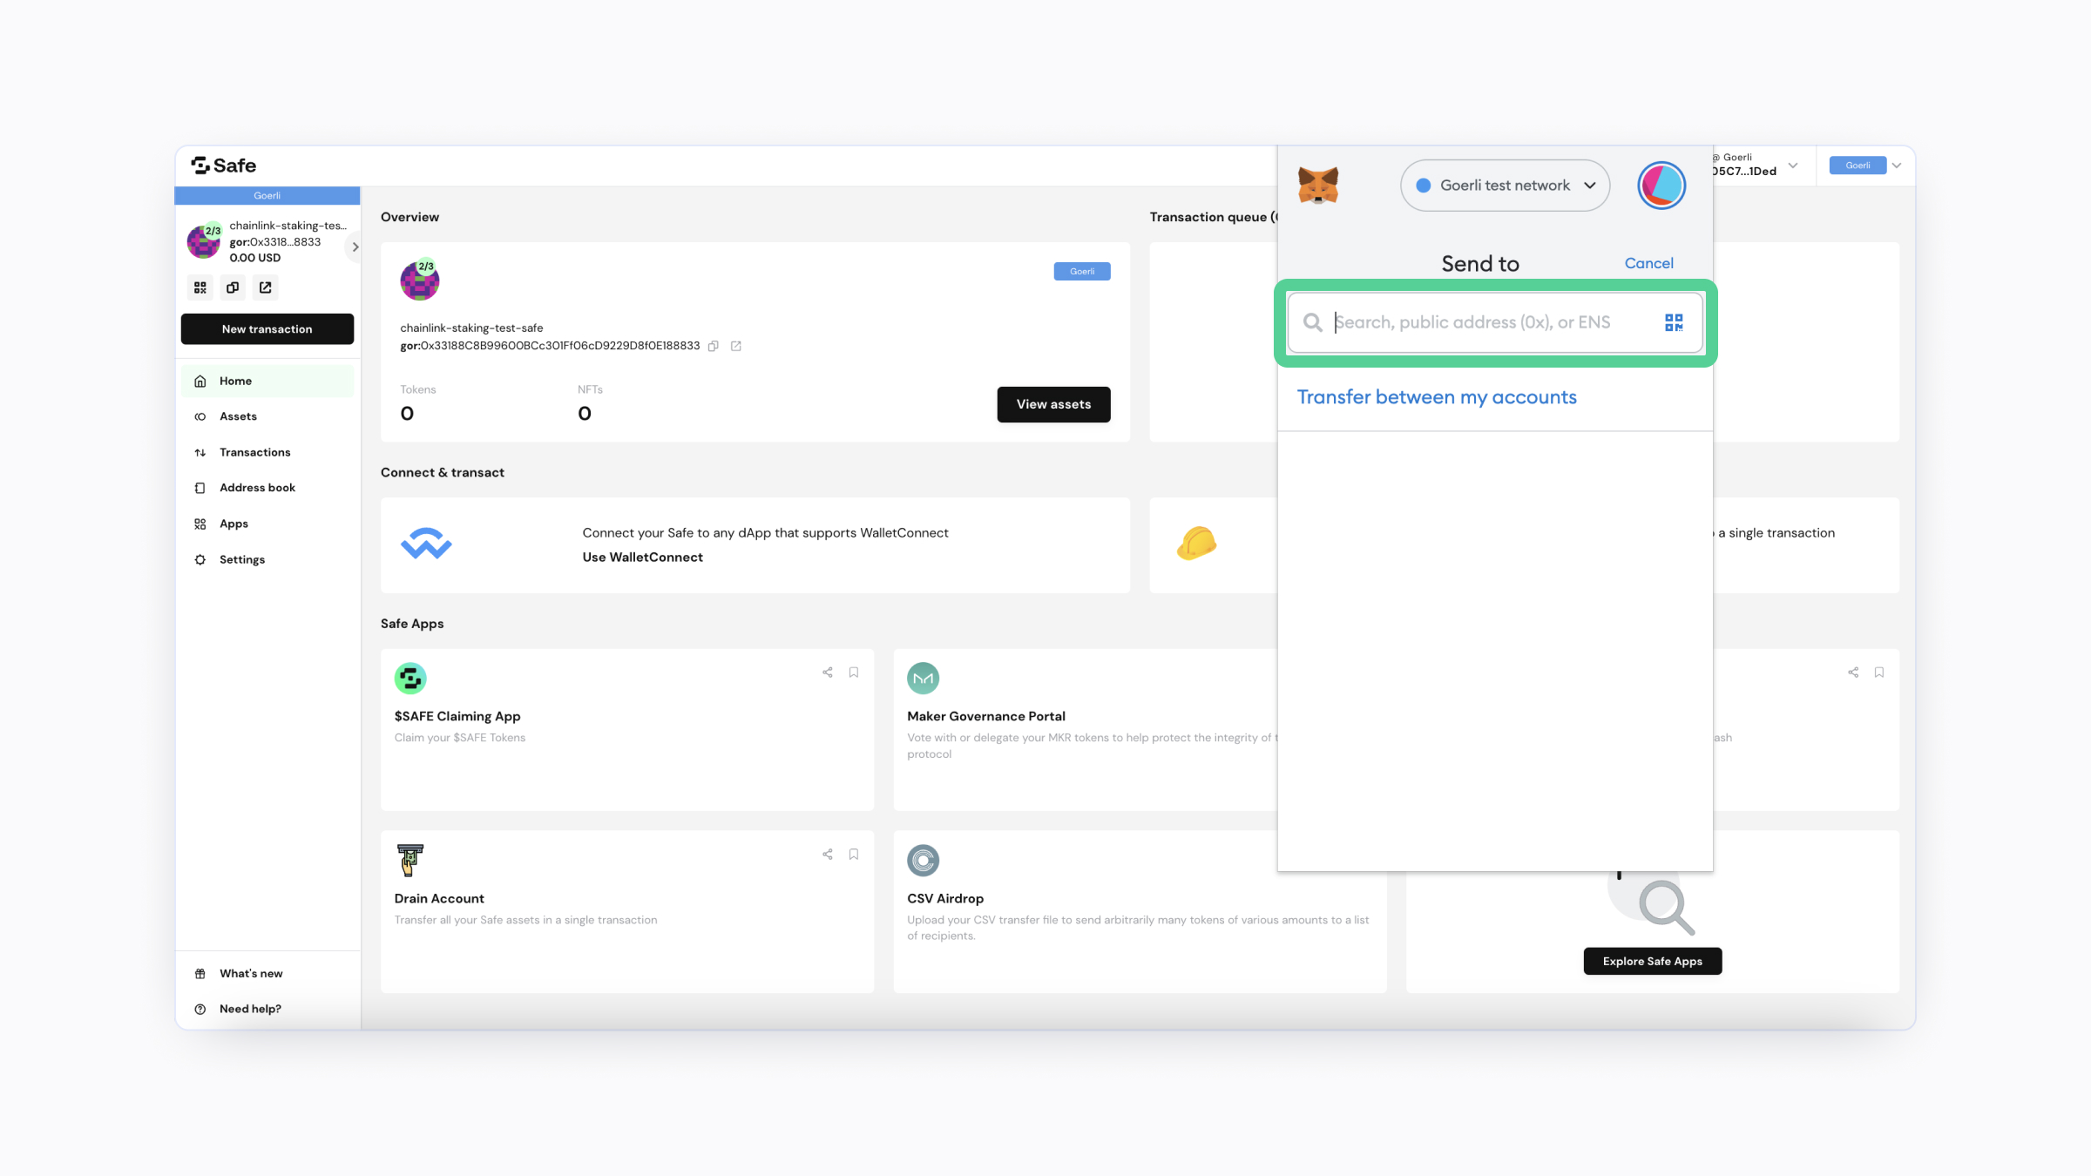Click the Drain Account app icon
This screenshot has width=2091, height=1176.
coord(409,860)
